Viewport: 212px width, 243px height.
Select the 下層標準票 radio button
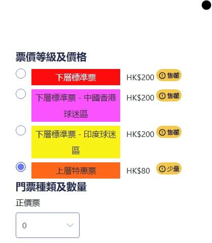pyautogui.click(x=21, y=74)
